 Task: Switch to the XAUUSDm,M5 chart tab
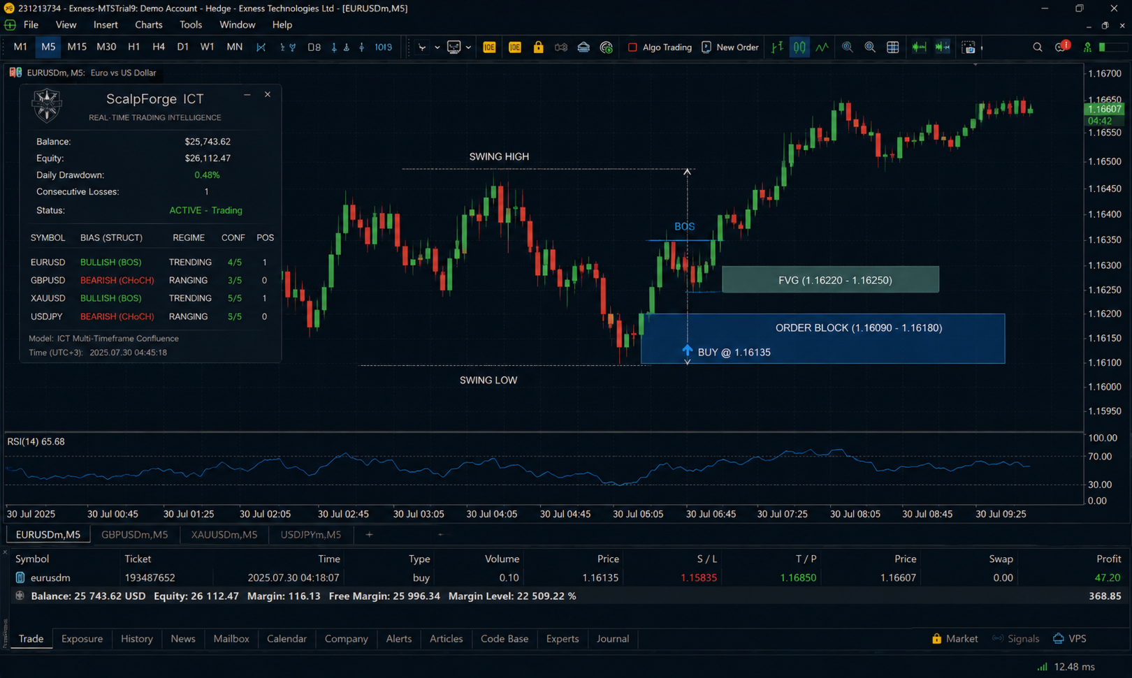(x=224, y=534)
